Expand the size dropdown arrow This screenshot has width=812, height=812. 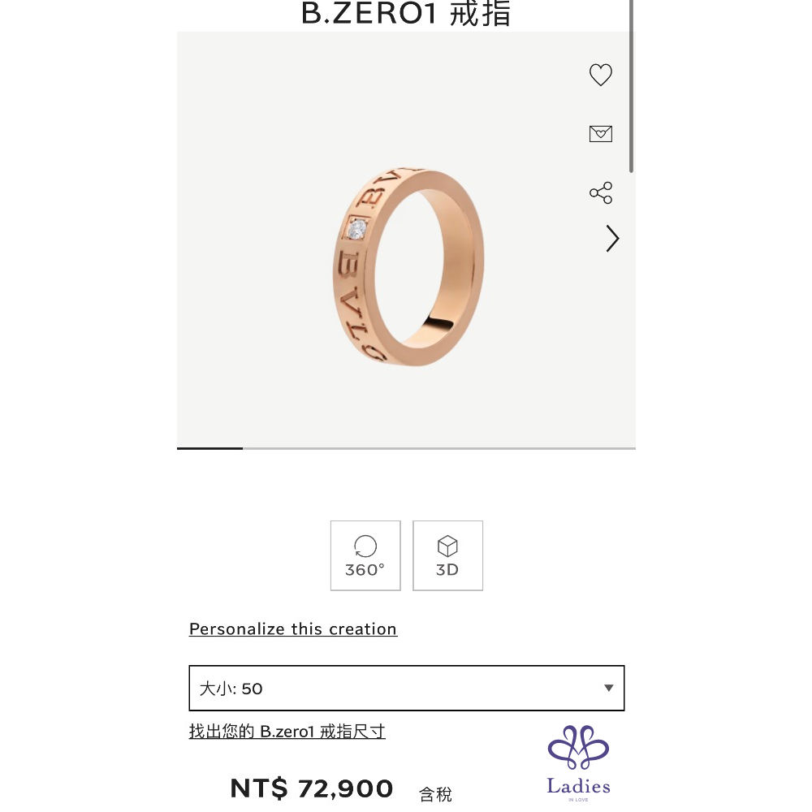point(608,688)
